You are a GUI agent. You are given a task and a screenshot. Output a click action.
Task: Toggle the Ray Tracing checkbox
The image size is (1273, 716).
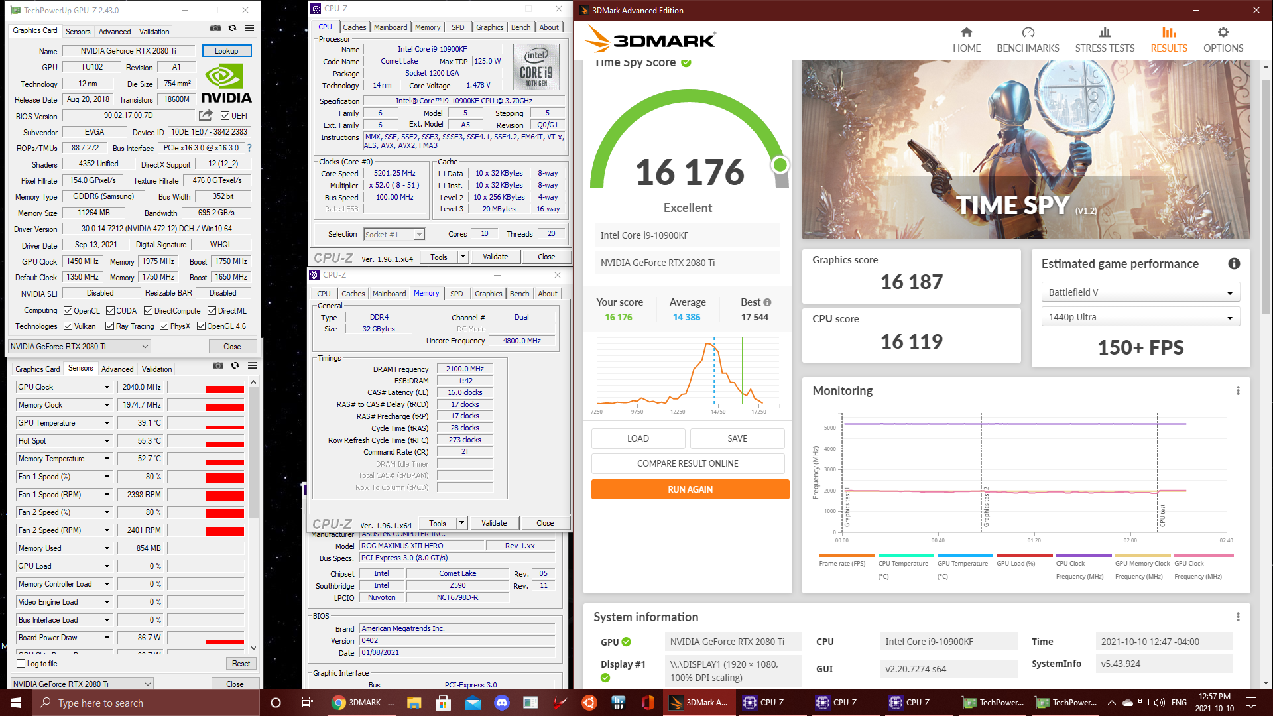coord(110,326)
